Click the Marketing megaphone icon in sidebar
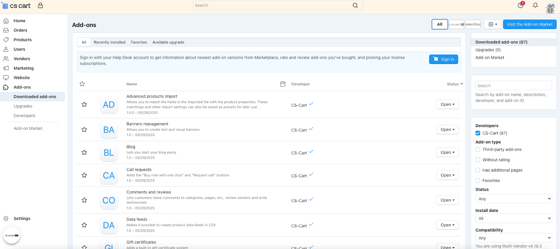The width and height of the screenshot is (560, 249). 6,68
